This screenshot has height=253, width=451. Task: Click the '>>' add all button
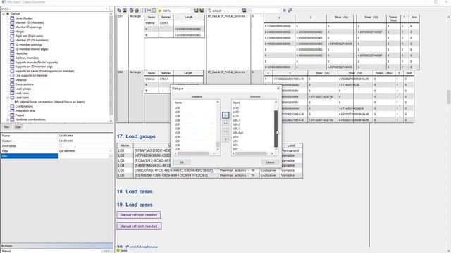tap(225, 123)
